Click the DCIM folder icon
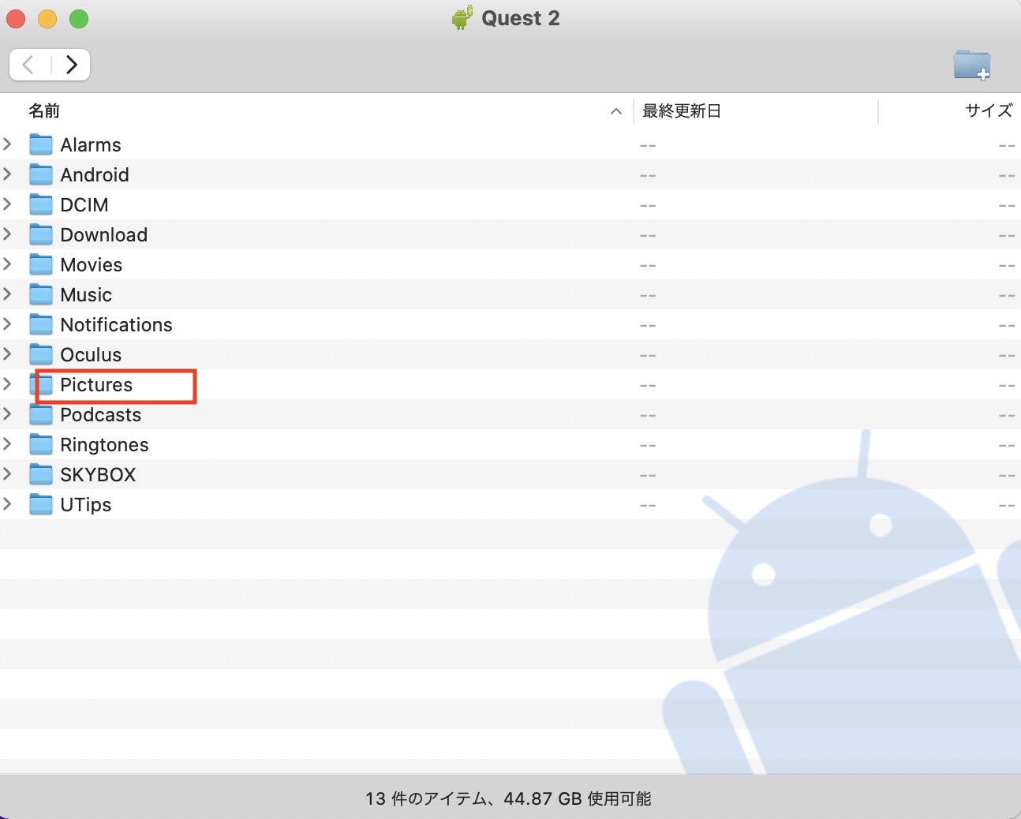Viewport: 1021px width, 819px height. point(41,204)
